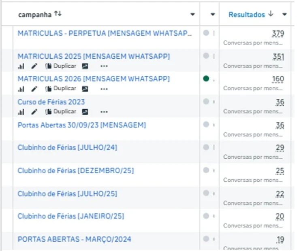The height and width of the screenshot is (251, 297).
Task: Open more options for MATRICULAS 2026
Action: [104, 89]
